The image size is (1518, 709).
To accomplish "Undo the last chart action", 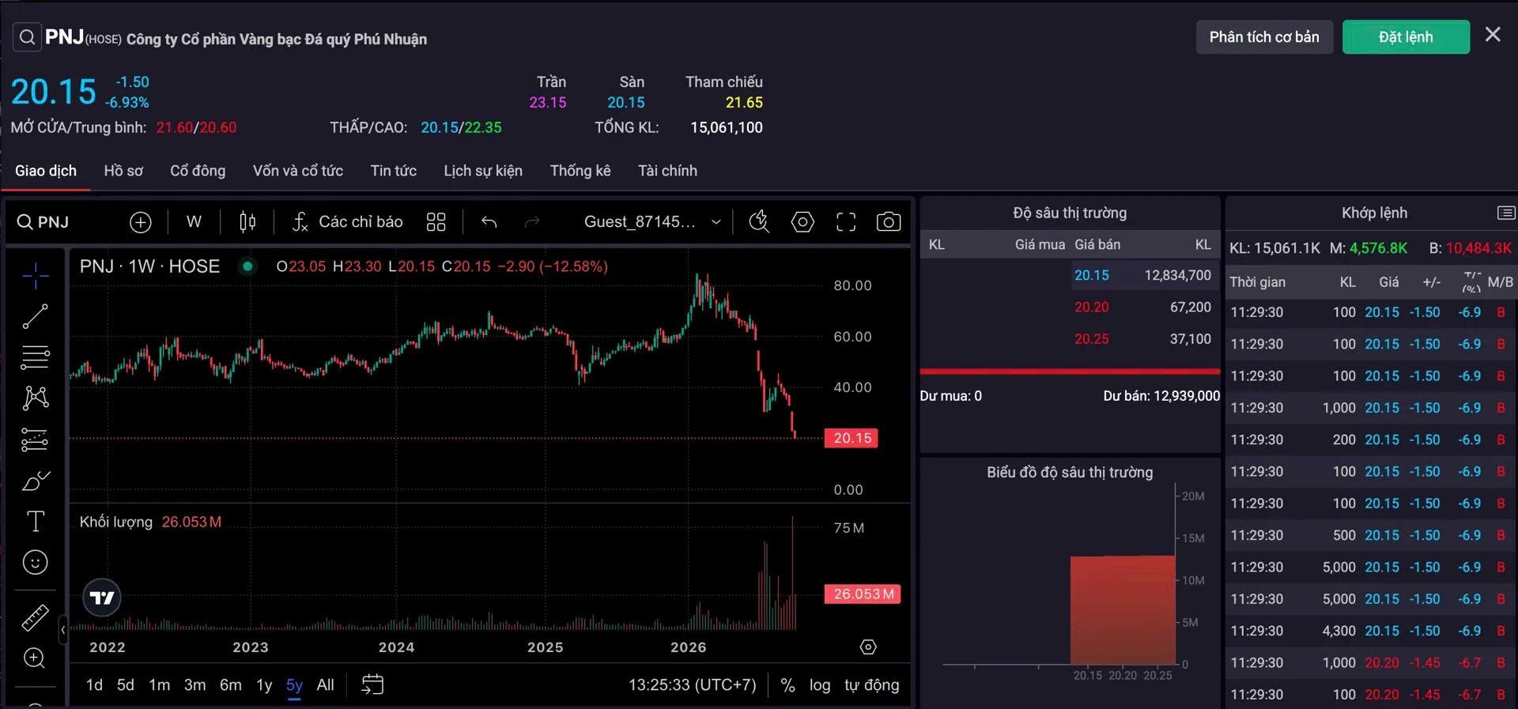I will point(489,223).
